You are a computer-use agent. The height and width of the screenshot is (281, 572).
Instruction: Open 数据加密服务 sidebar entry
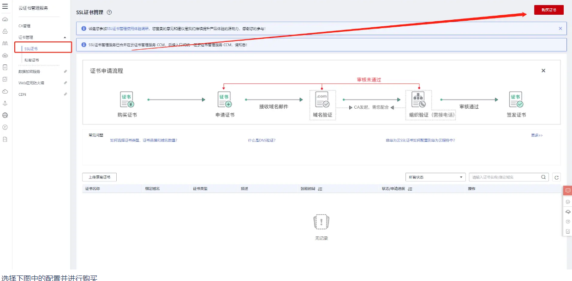pos(30,71)
